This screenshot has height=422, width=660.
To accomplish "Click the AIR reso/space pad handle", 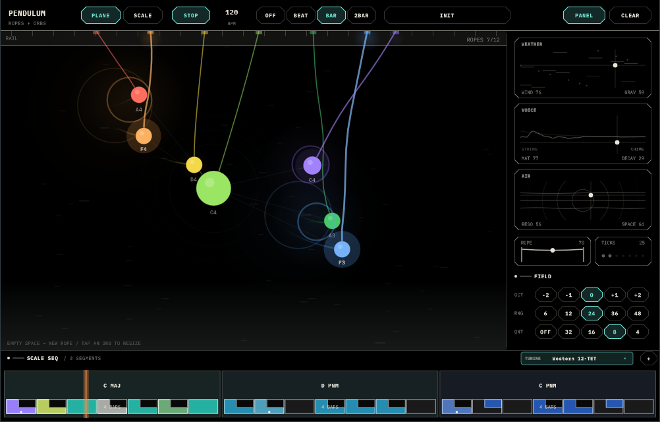I will click(x=591, y=195).
